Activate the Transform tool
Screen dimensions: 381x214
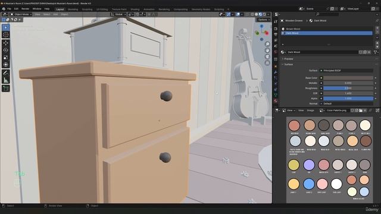click(x=5, y=65)
